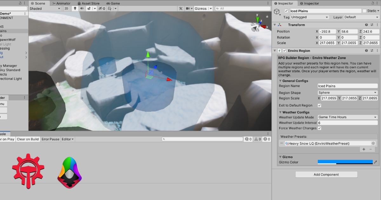Open the Layer Default dropdown

(x=361, y=17)
